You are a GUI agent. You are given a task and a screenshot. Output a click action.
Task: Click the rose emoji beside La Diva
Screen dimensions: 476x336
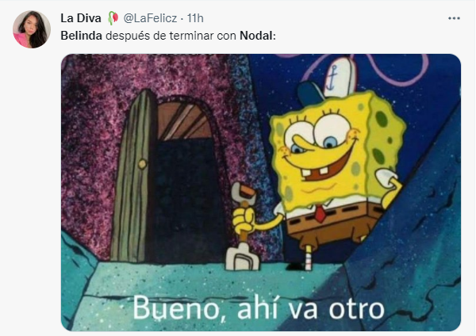click(x=113, y=18)
